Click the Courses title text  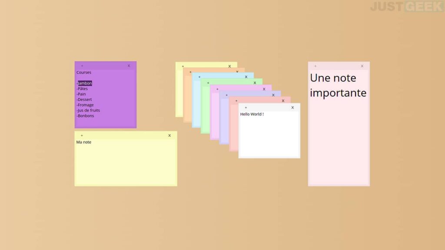(x=84, y=72)
